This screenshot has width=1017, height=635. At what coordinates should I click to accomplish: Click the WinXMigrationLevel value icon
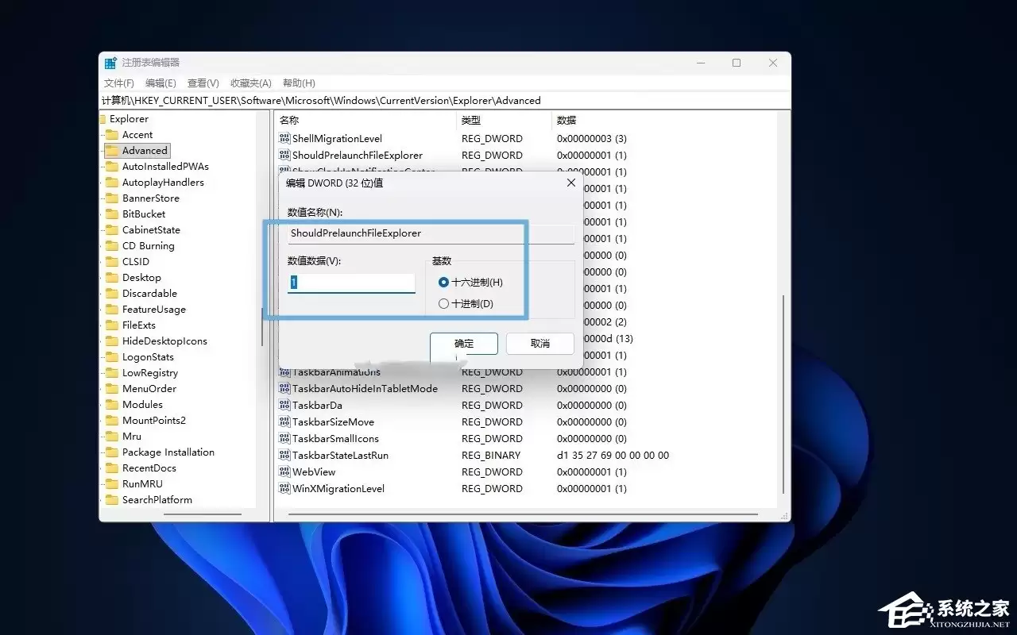point(284,488)
